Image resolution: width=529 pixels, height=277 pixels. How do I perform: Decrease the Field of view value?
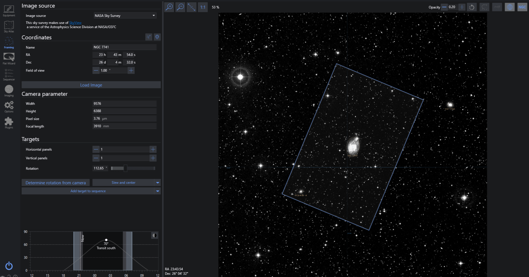tap(96, 70)
